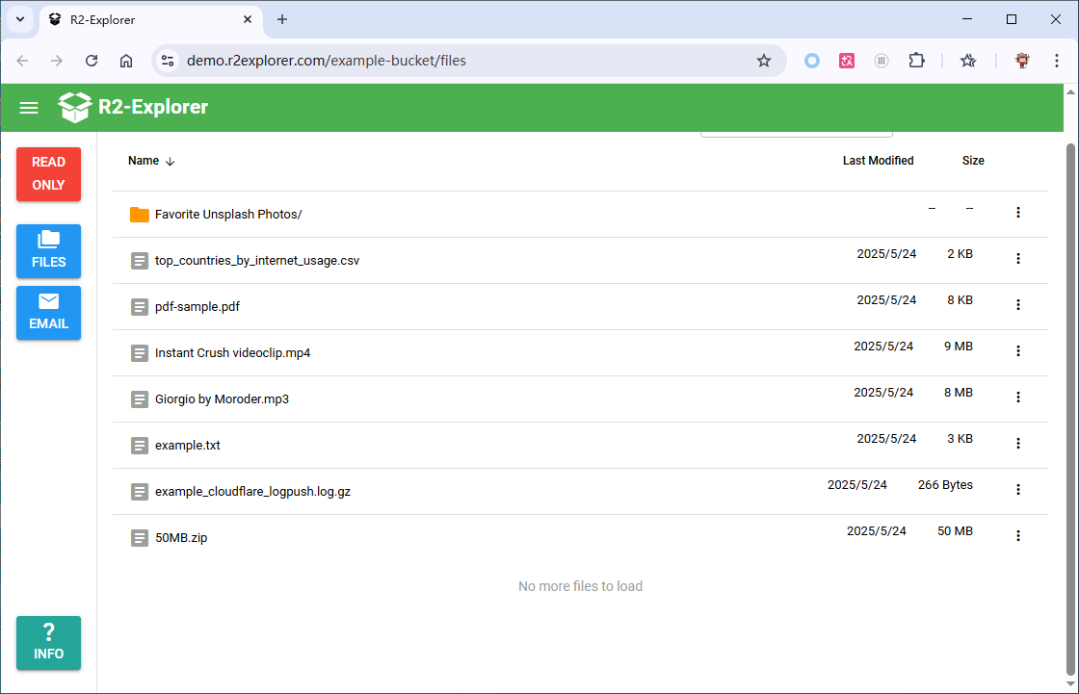Toggle the Name column sort arrow

tap(171, 161)
